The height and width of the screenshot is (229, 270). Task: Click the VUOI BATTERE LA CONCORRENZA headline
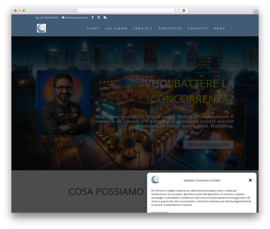[190, 91]
